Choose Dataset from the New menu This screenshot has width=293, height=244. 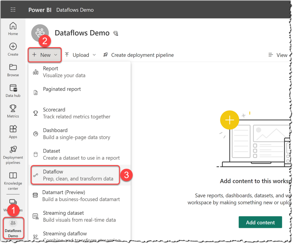79,154
